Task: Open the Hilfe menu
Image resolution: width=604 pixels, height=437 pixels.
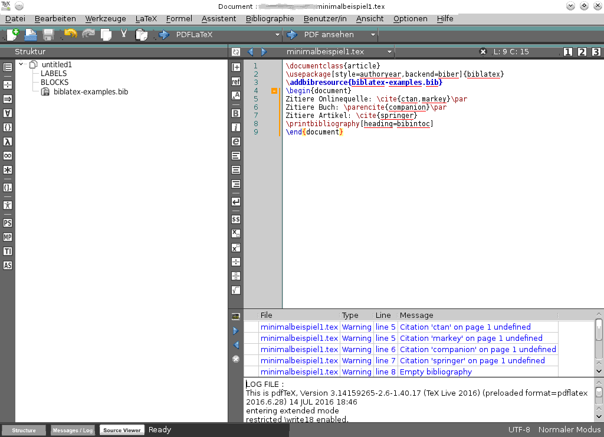Action: [x=445, y=18]
